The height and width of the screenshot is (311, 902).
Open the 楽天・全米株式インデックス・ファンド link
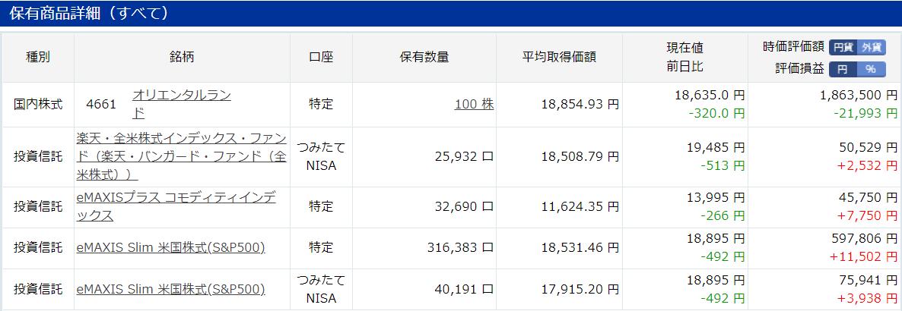pyautogui.click(x=182, y=157)
